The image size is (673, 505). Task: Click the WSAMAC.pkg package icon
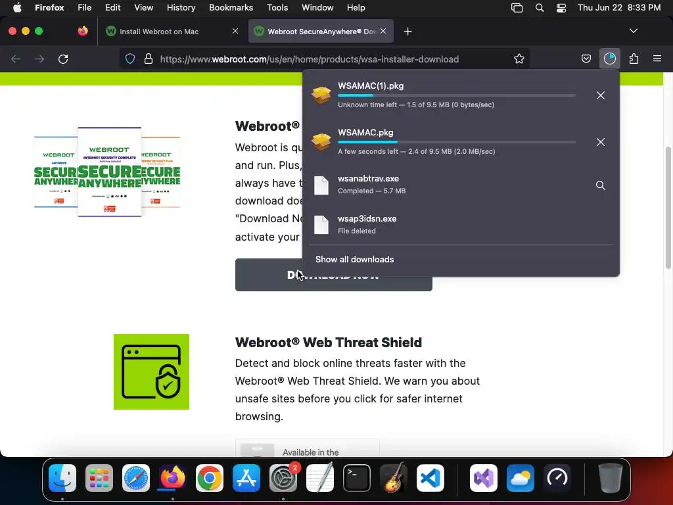pyautogui.click(x=321, y=142)
